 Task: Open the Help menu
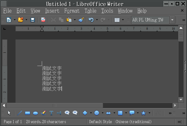pyautogui.click(x=142, y=11)
